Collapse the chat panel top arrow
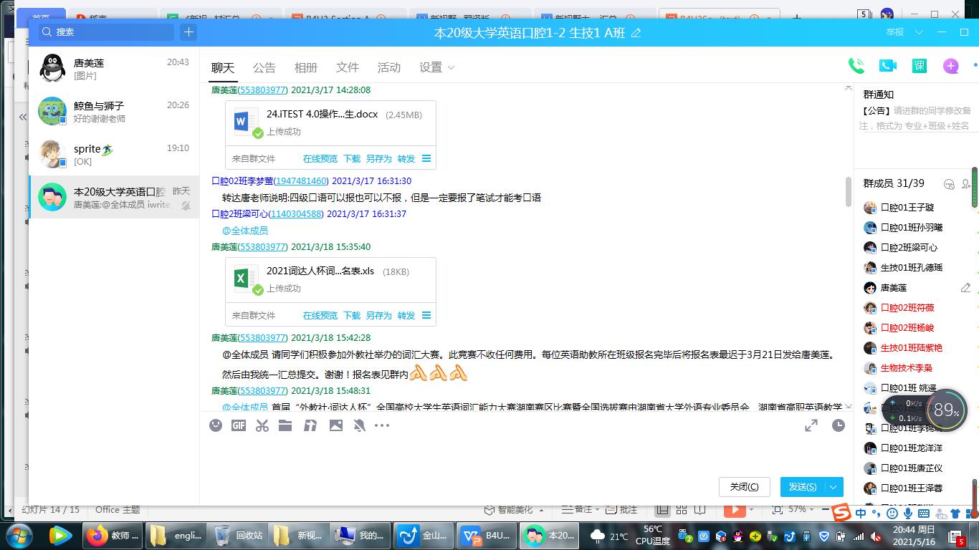The width and height of the screenshot is (979, 550). tap(849, 87)
